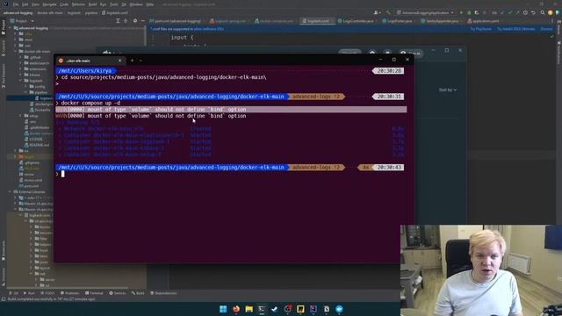
Task: Switch to the terminal app in taskbar
Action: tap(262, 309)
